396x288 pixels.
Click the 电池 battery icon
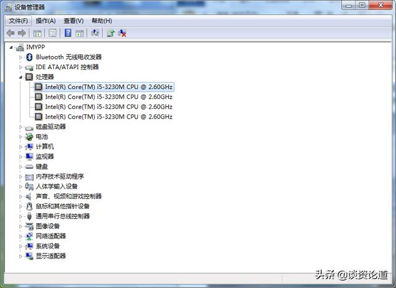click(x=29, y=137)
